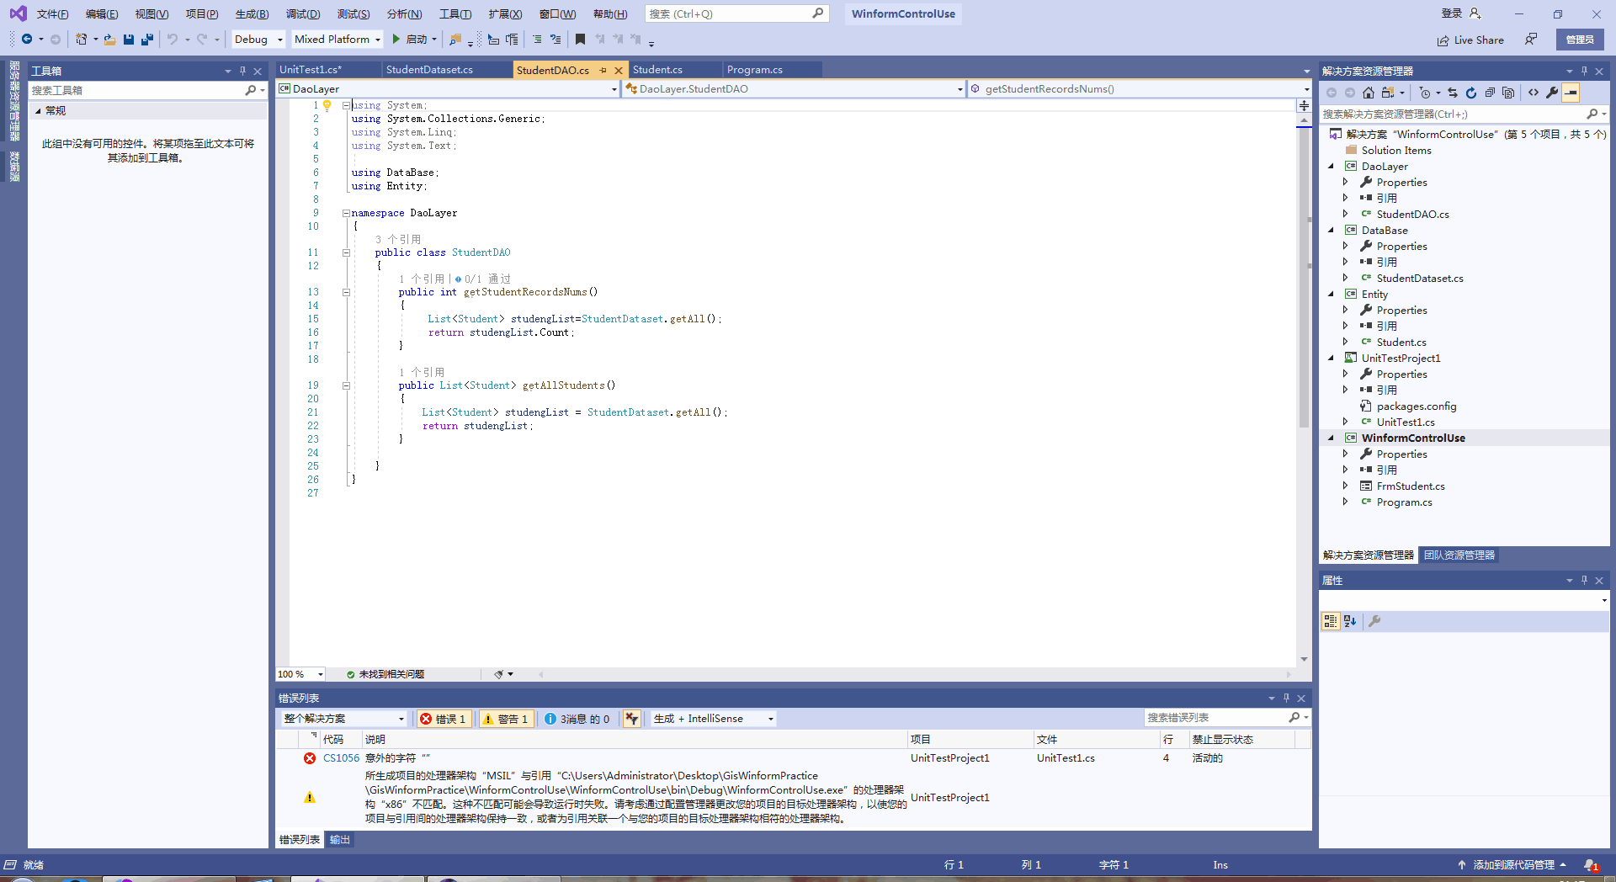Click the Show All Files icon
This screenshot has height=882, width=1616.
click(x=1508, y=93)
